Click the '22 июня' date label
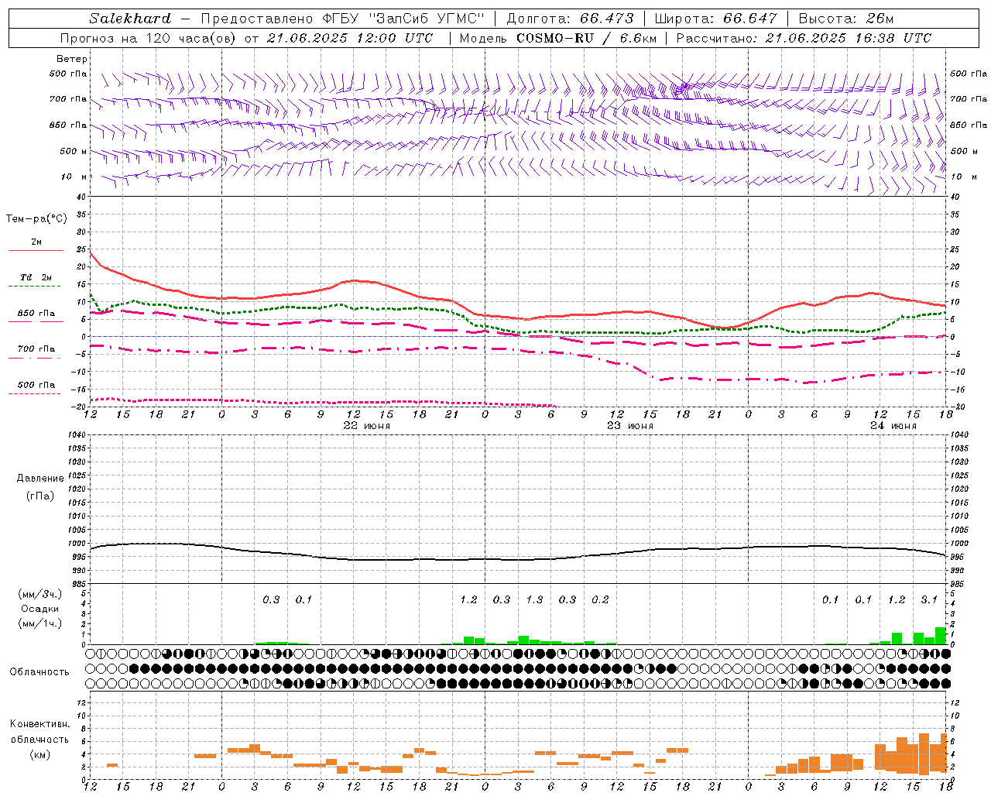Viewport: 991px width, 793px height. point(367,426)
